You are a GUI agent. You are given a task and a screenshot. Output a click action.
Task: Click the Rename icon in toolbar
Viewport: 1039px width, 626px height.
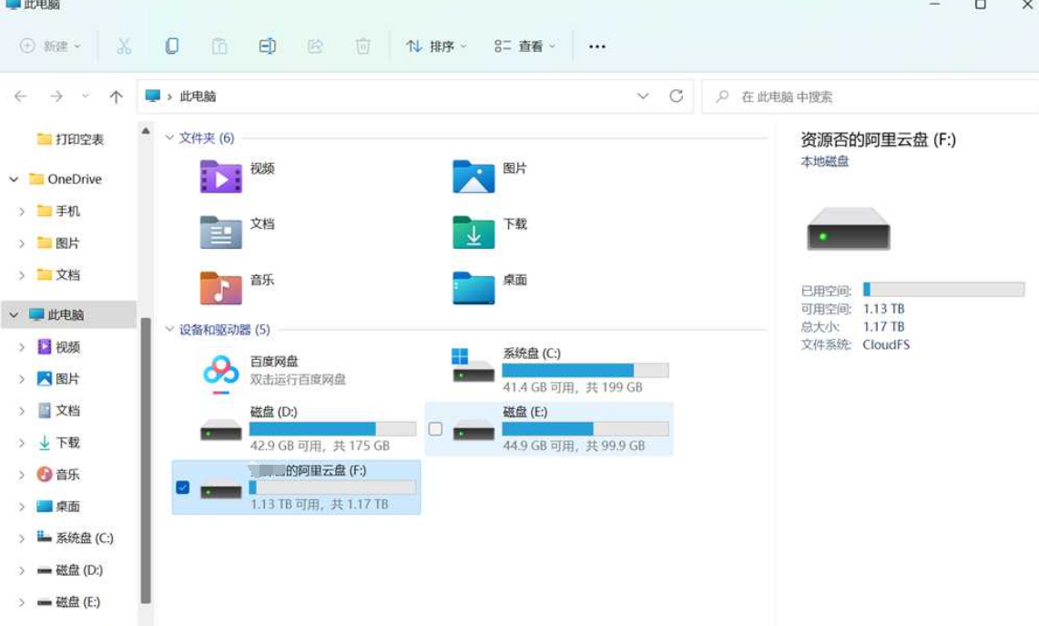pos(267,46)
